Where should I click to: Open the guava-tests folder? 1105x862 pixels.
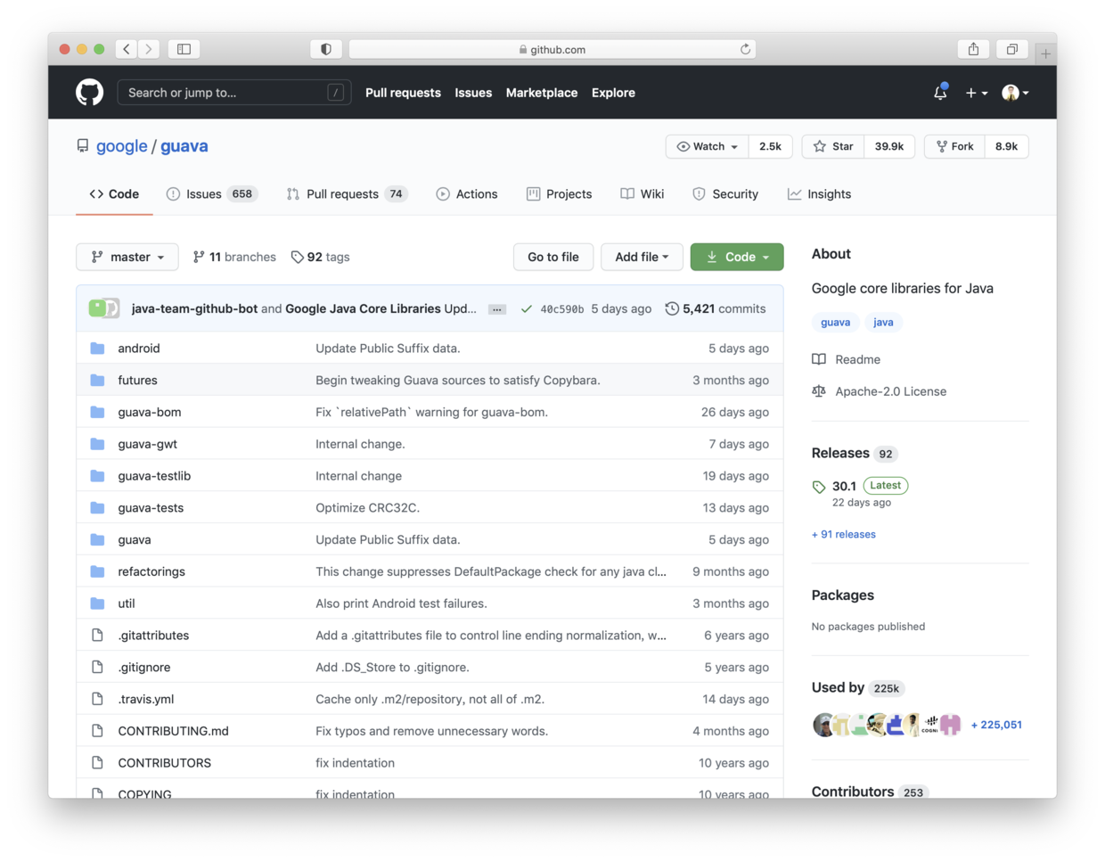151,508
